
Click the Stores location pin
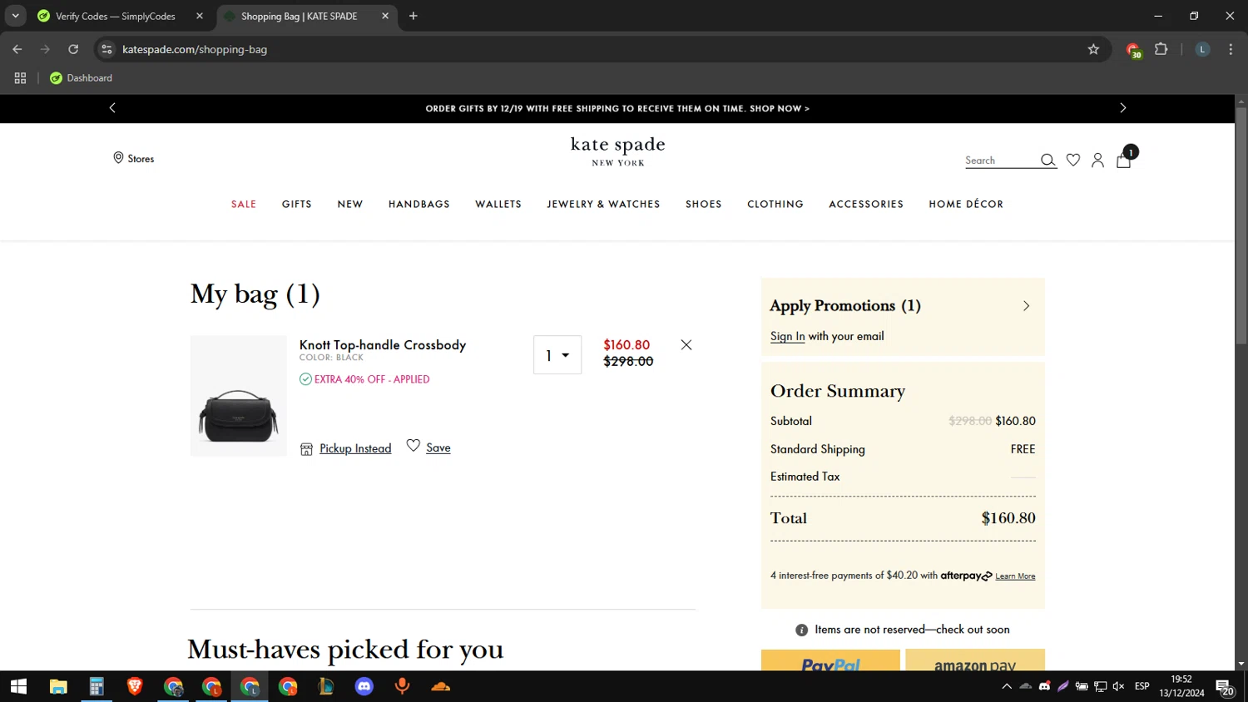click(x=118, y=158)
